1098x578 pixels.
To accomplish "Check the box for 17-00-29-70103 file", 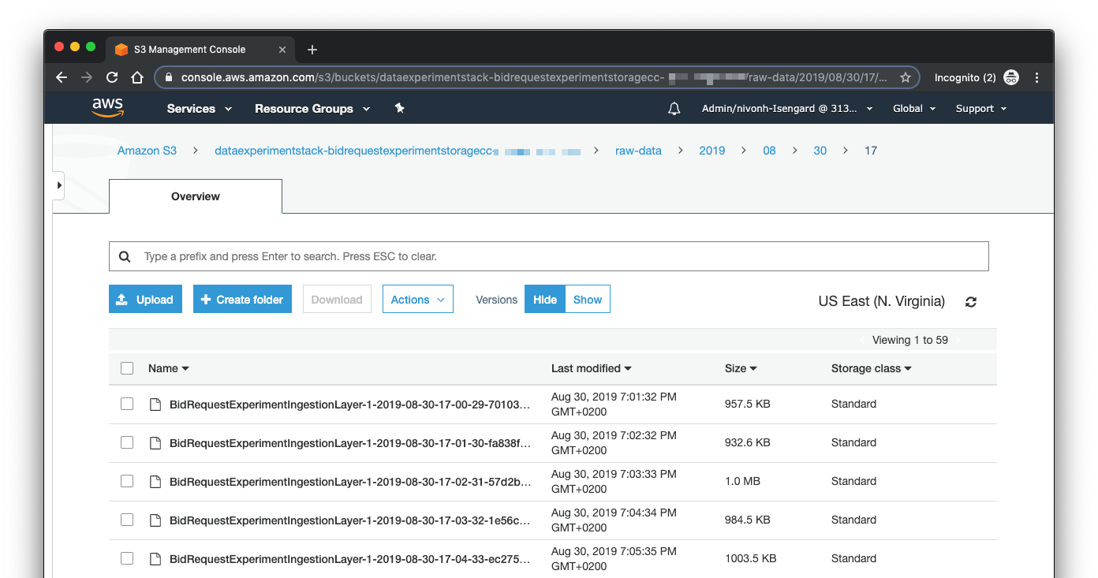I will click(x=127, y=404).
